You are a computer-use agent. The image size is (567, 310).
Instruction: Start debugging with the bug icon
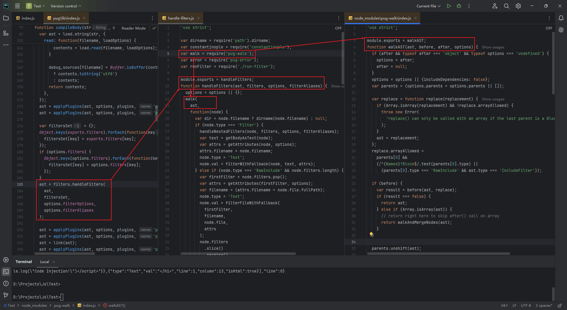tap(459, 6)
